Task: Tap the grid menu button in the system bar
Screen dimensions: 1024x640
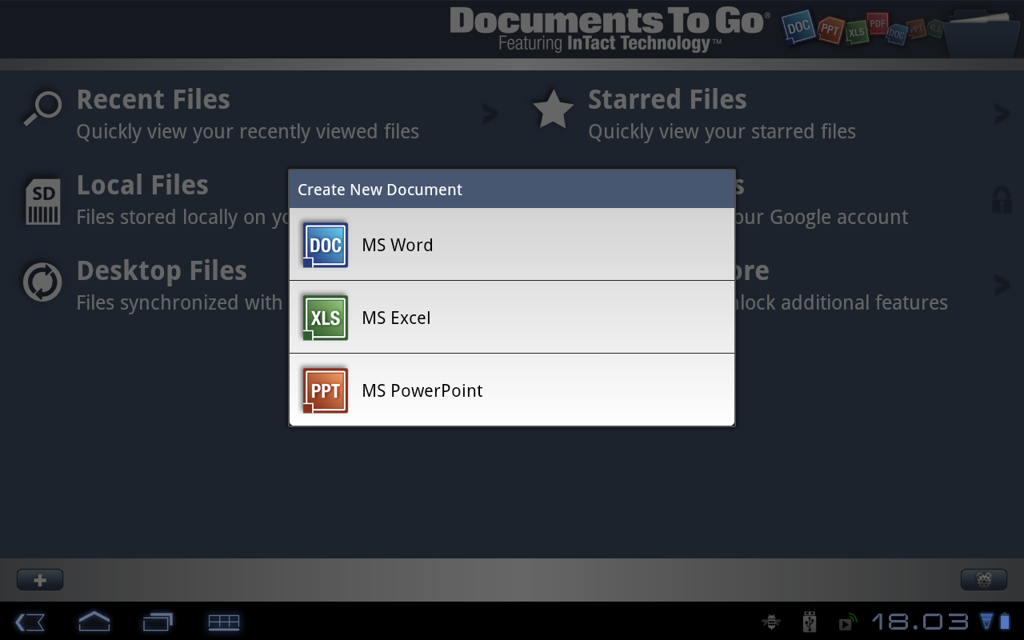Action: click(x=224, y=622)
